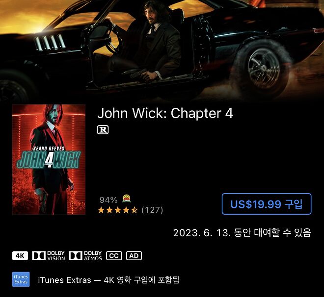Click the Dolby Atmos badge
The height and width of the screenshot is (297, 324).
pyautogui.click(x=85, y=256)
